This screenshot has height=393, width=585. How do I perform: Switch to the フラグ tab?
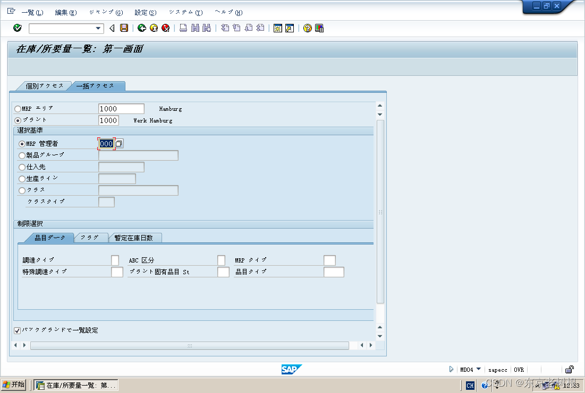tap(90, 238)
